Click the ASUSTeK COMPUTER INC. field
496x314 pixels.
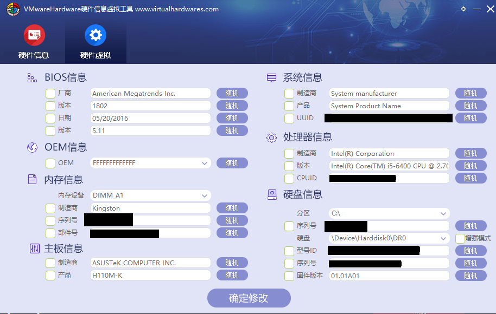[x=150, y=263]
